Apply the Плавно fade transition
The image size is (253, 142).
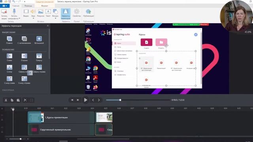[9, 40]
